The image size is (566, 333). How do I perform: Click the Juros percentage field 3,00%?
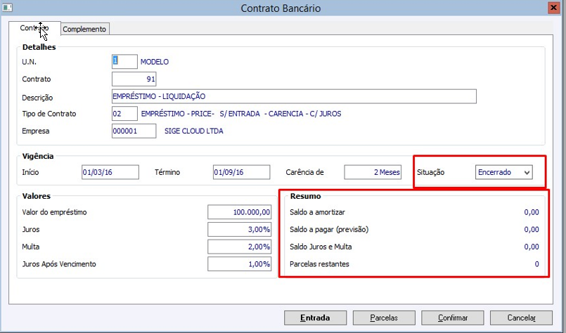(239, 230)
